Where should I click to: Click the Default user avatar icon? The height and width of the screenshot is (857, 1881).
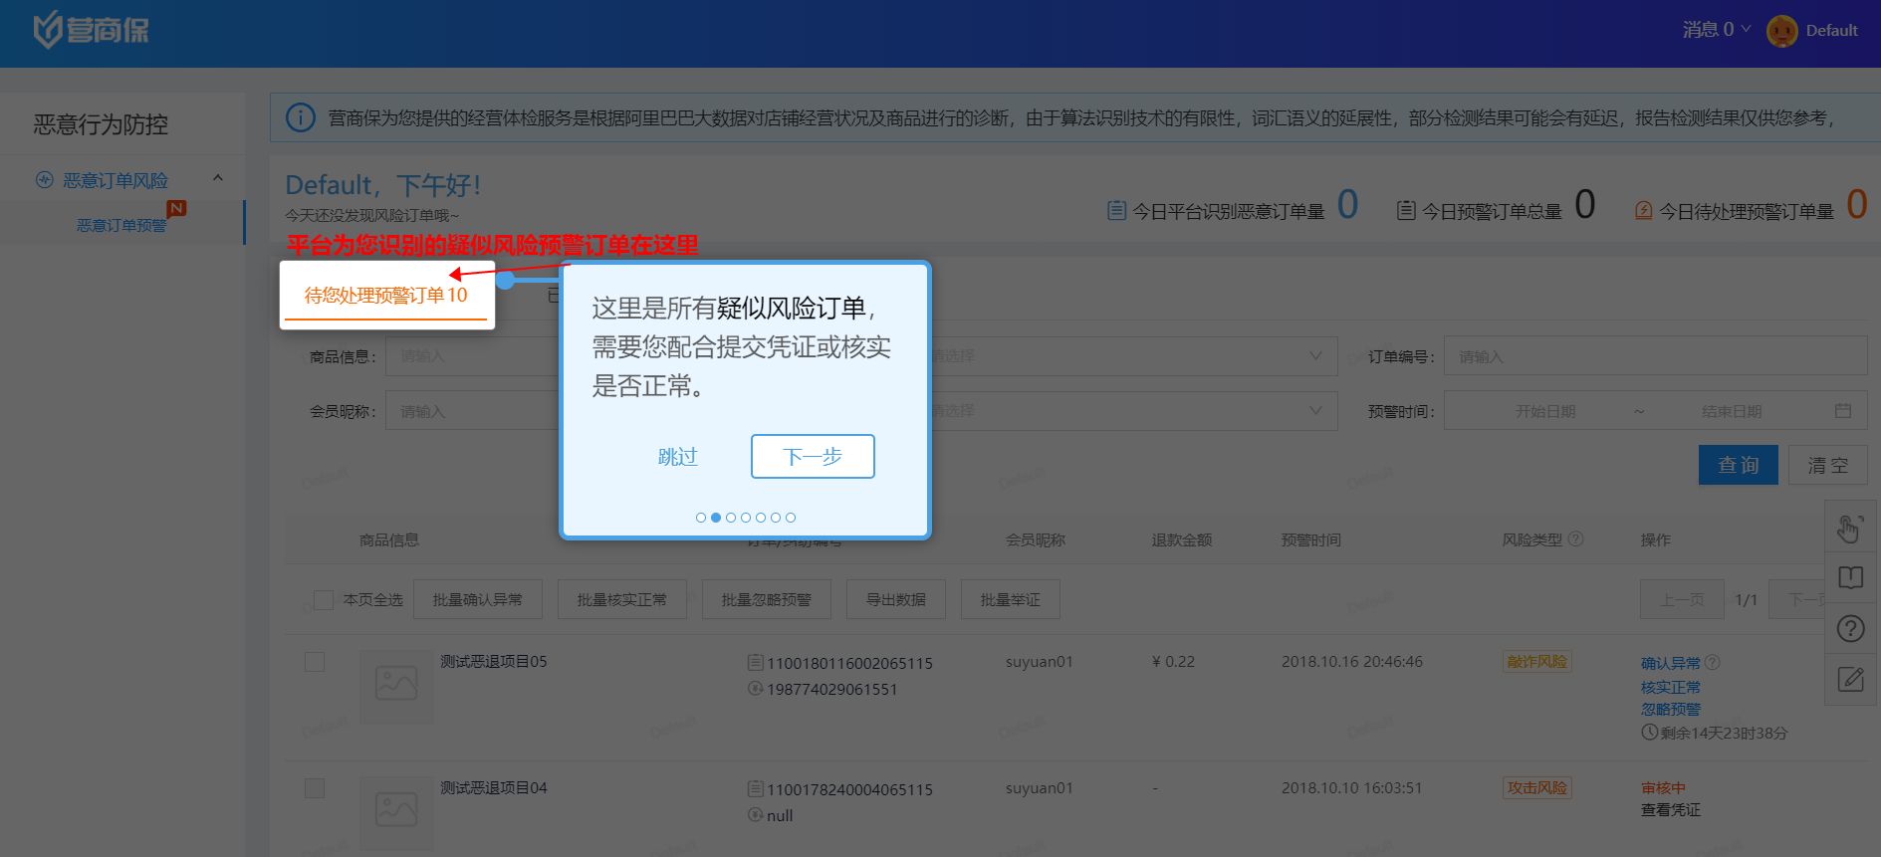(1781, 31)
